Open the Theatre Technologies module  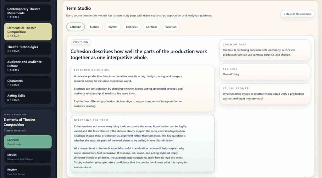[x=28, y=49]
